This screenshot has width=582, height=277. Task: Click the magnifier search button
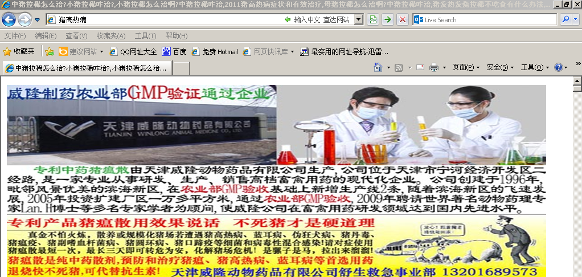(565, 20)
